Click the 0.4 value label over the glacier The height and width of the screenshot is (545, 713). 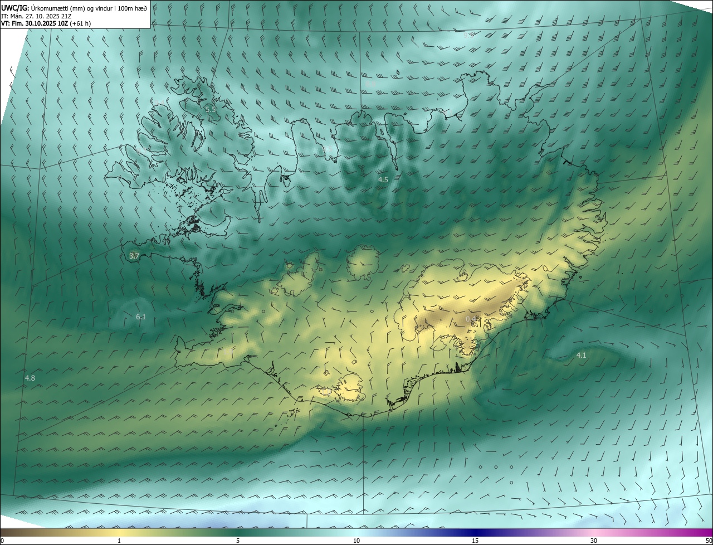472,319
